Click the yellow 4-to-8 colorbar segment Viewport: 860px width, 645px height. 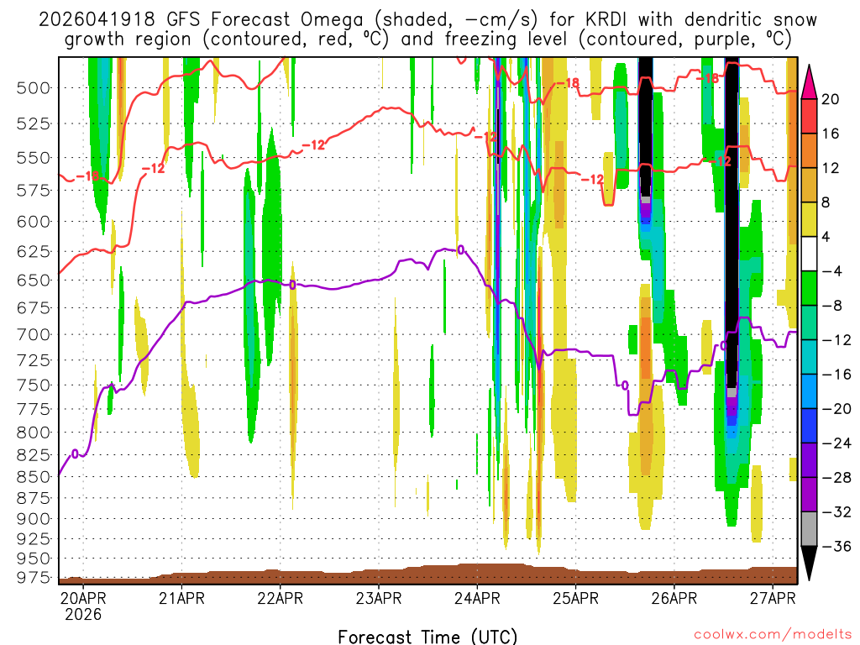(x=809, y=219)
